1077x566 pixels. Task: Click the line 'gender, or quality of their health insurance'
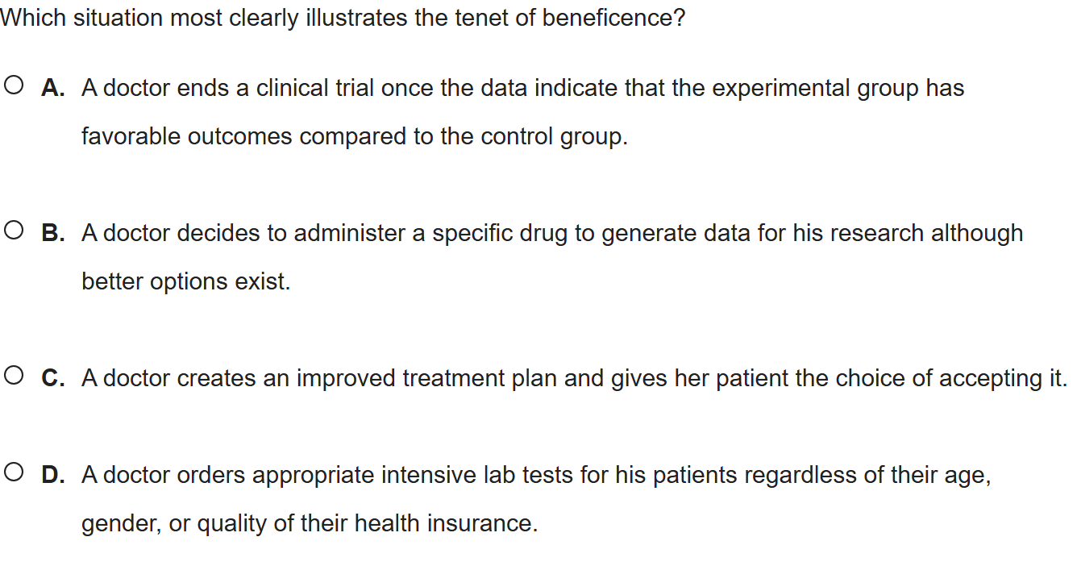[309, 524]
